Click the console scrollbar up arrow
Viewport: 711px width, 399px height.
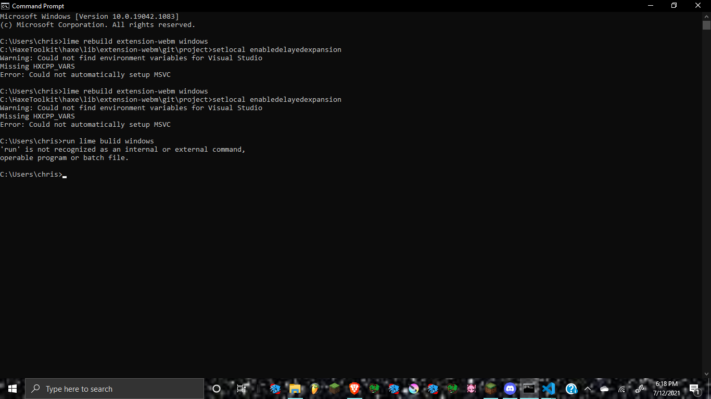coord(706,16)
